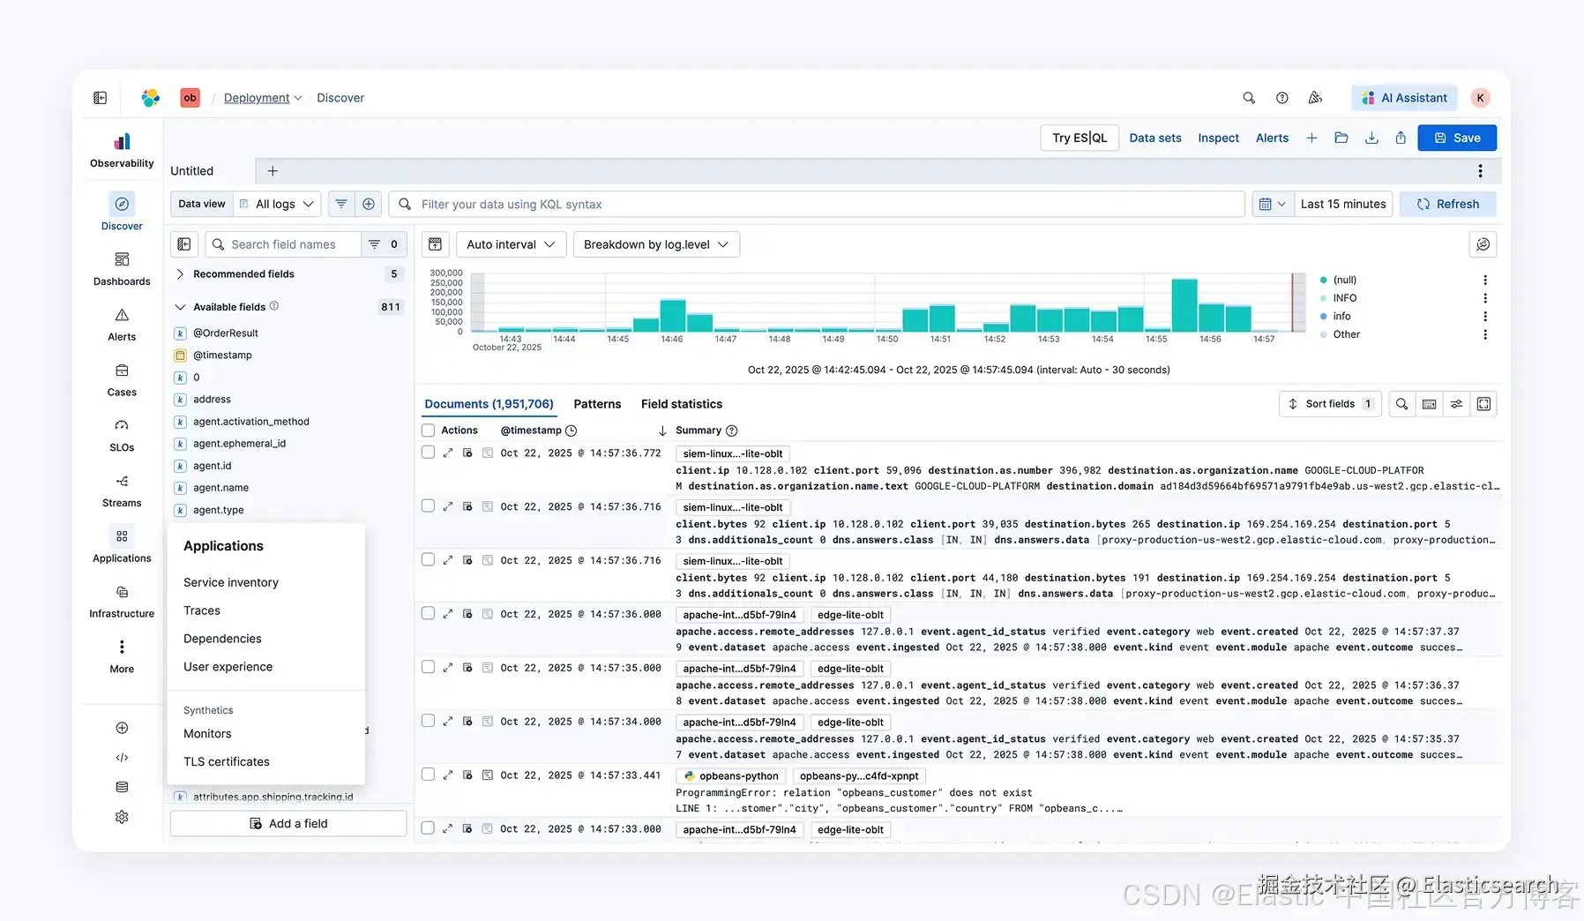Toggle the side navigation panel icon
Viewport: 1584px width, 921px height.
point(101,98)
